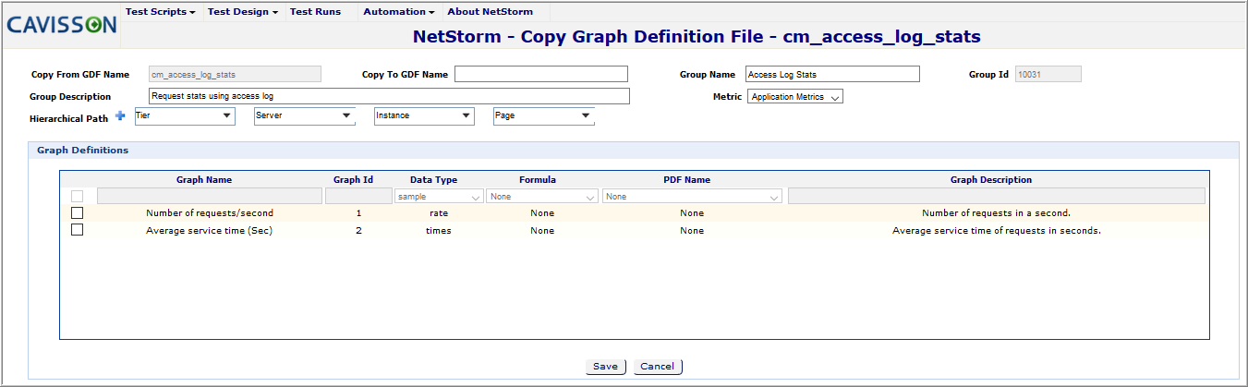This screenshot has width=1248, height=387.
Task: Open the PDF Name filter dropdown
Action: click(x=692, y=197)
